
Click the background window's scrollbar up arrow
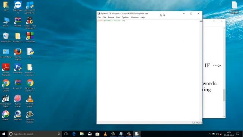pos(224,28)
